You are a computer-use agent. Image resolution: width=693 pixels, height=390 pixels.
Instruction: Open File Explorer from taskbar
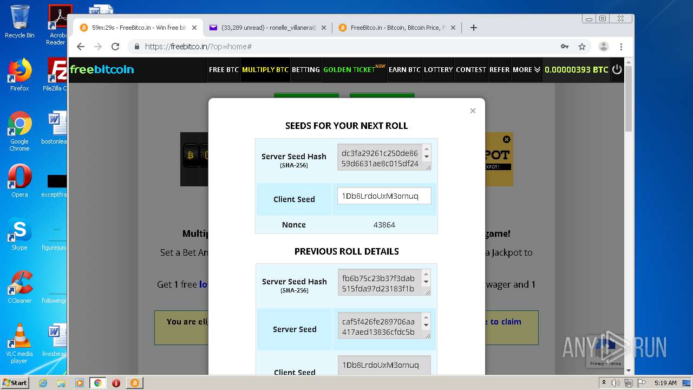tap(61, 383)
